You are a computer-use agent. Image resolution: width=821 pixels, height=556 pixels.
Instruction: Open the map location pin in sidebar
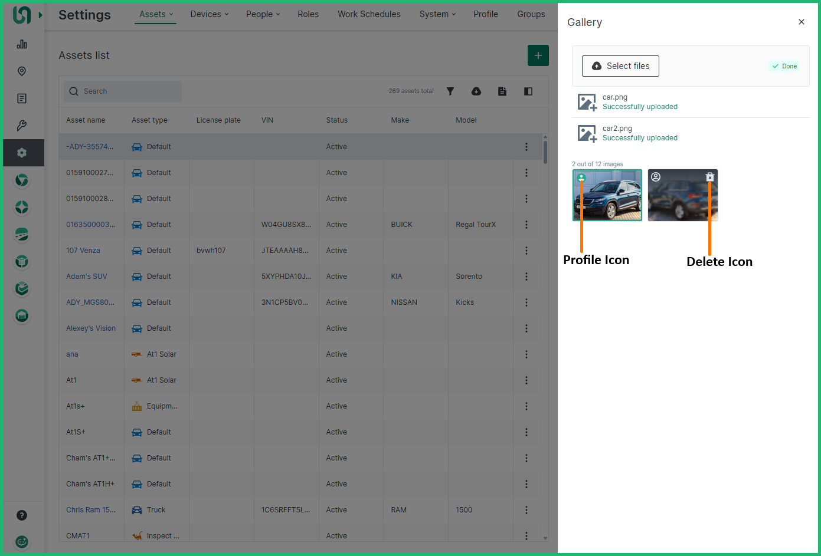coord(22,71)
